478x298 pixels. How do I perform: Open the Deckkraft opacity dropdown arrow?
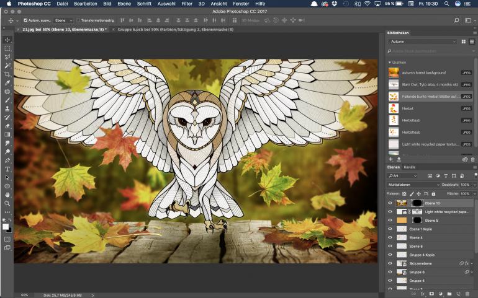pyautogui.click(x=474, y=185)
